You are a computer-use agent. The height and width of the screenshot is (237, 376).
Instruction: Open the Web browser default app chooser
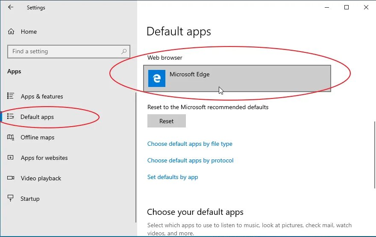pos(237,78)
